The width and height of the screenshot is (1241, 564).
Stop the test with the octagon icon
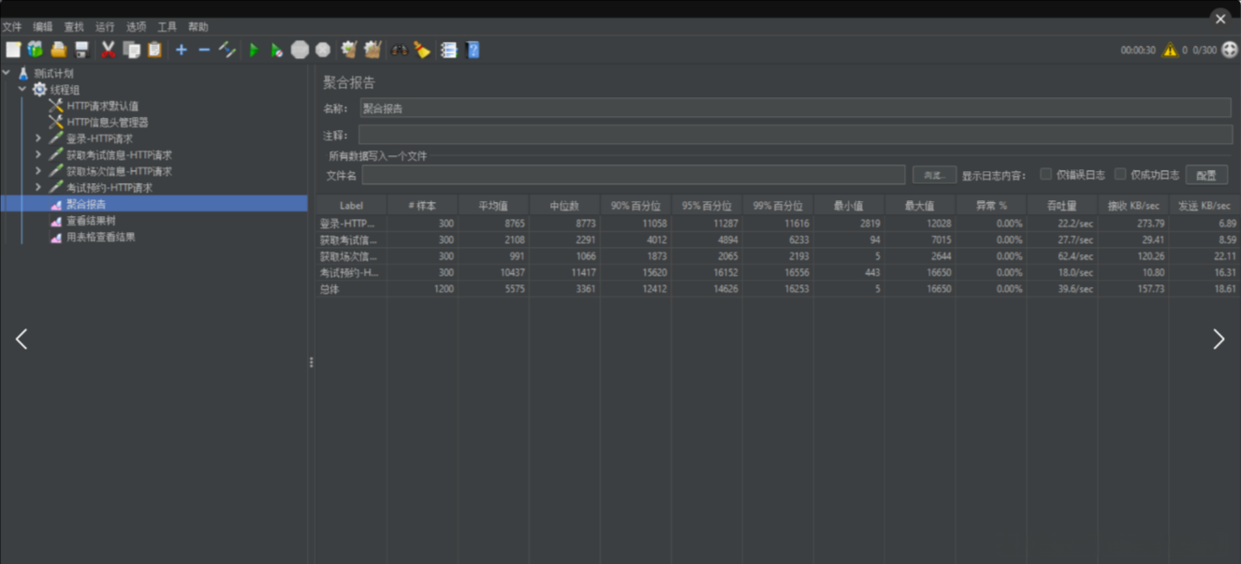pos(299,50)
